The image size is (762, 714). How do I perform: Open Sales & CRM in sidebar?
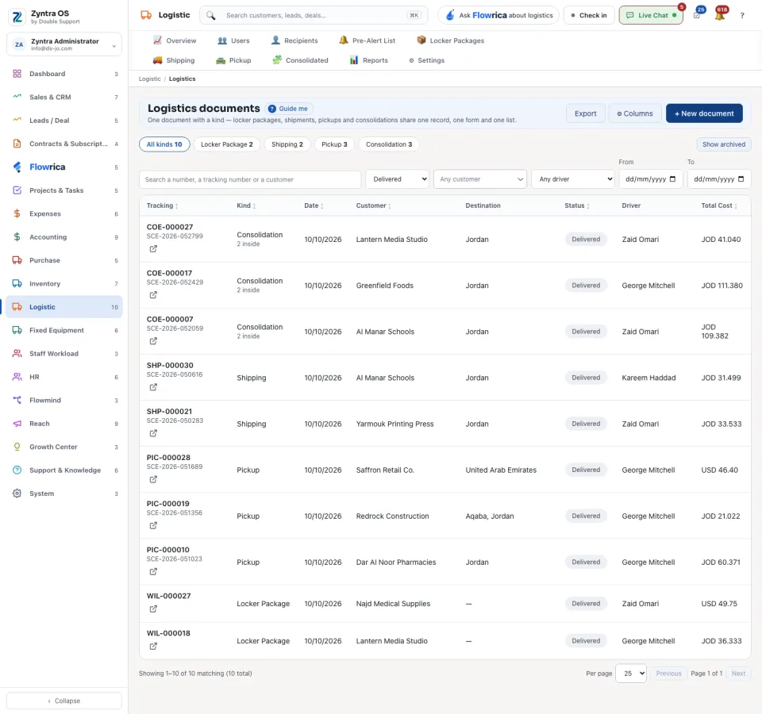point(64,97)
